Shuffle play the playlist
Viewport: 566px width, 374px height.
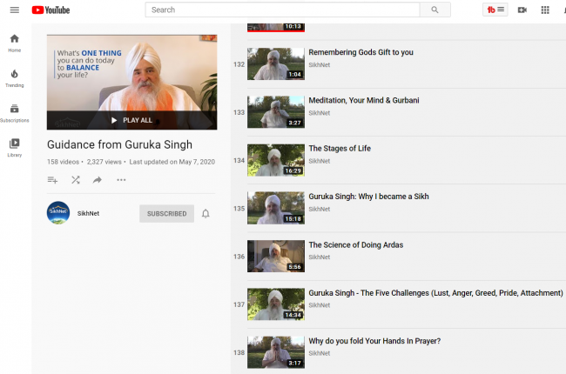tap(75, 180)
